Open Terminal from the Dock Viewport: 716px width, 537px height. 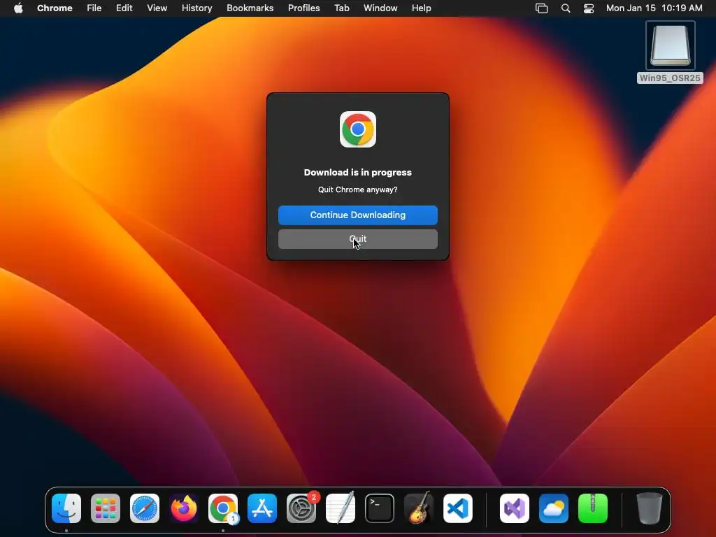[380, 508]
